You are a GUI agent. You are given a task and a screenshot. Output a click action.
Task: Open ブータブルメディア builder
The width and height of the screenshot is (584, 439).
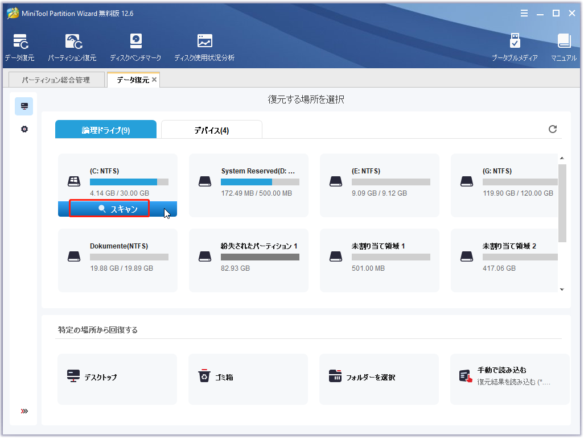pos(515,47)
